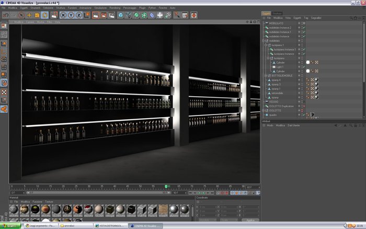Switch to the Struttura tab

point(277,13)
